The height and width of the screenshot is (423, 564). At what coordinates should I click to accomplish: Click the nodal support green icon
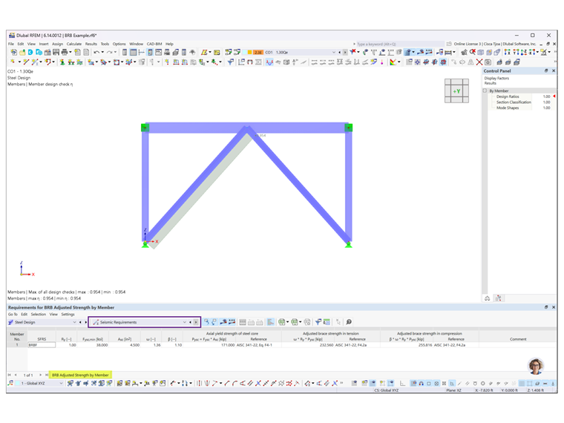[x=62, y=62]
